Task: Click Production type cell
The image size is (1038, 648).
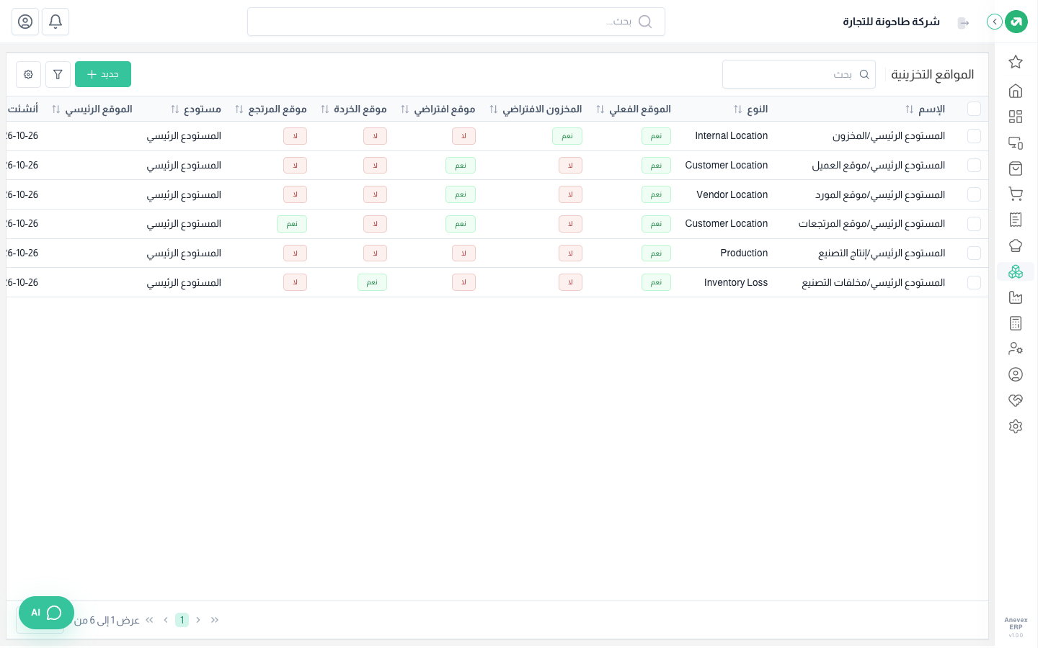Action: click(744, 253)
